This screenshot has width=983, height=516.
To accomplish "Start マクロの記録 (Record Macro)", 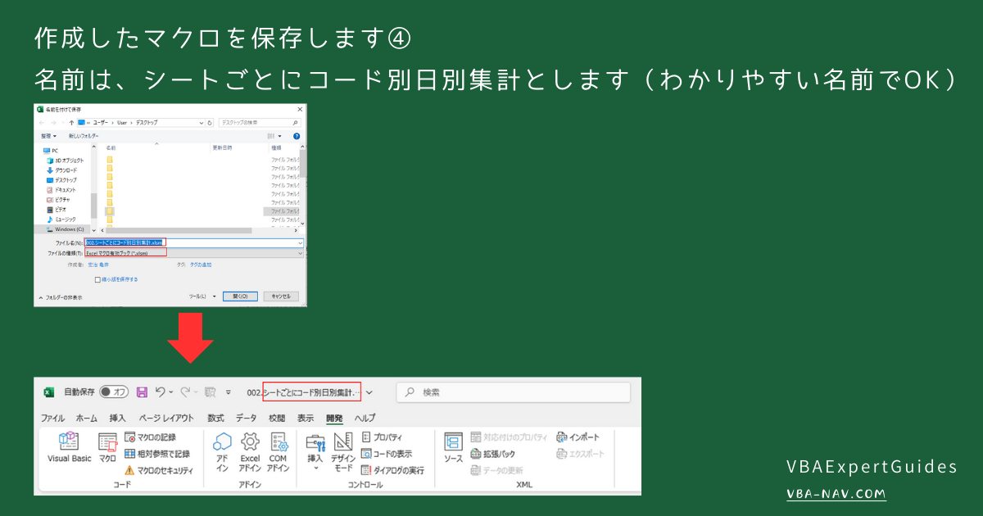I will click(157, 437).
